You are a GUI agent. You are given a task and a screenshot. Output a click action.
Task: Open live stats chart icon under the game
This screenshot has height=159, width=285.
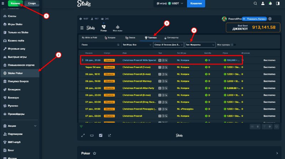(100, 135)
